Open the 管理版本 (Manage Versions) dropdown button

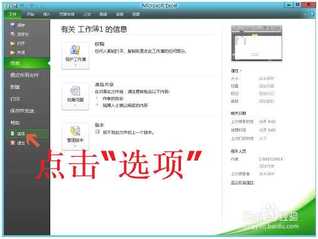tap(75, 137)
